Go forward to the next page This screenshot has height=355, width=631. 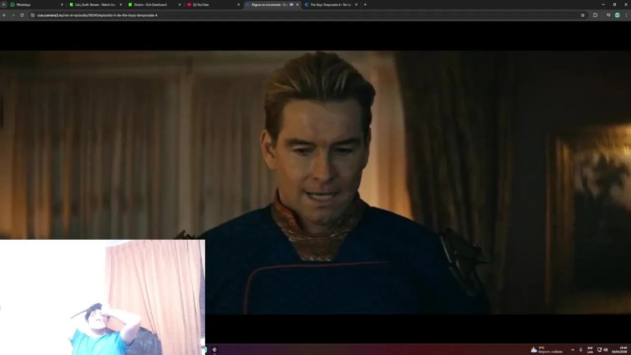tap(13, 15)
